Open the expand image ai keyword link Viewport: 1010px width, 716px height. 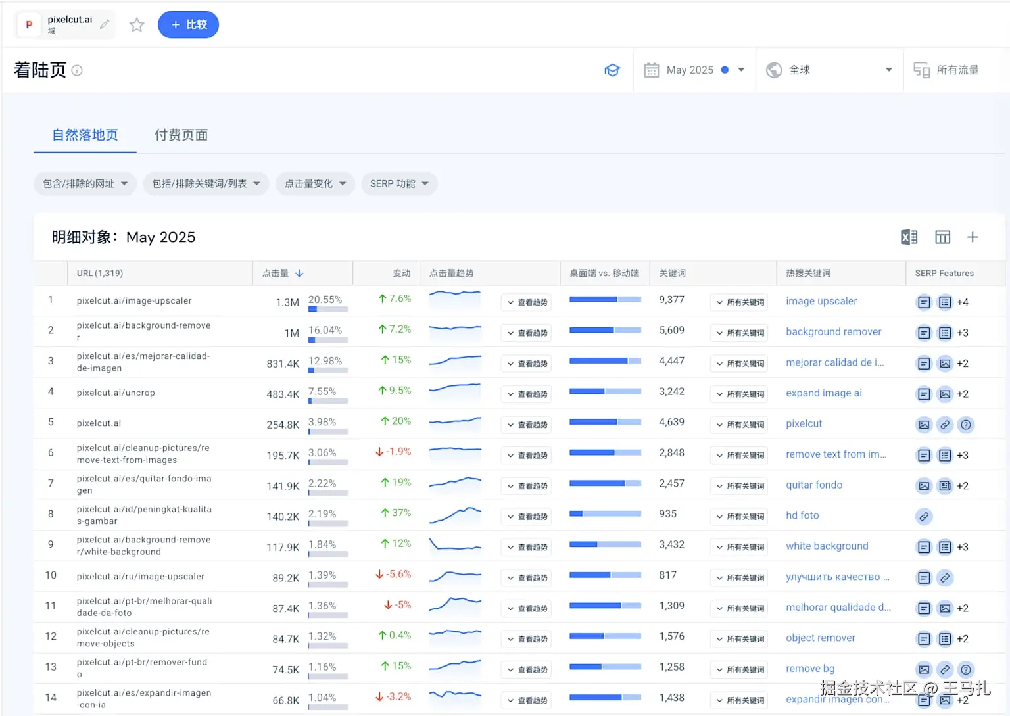824,393
